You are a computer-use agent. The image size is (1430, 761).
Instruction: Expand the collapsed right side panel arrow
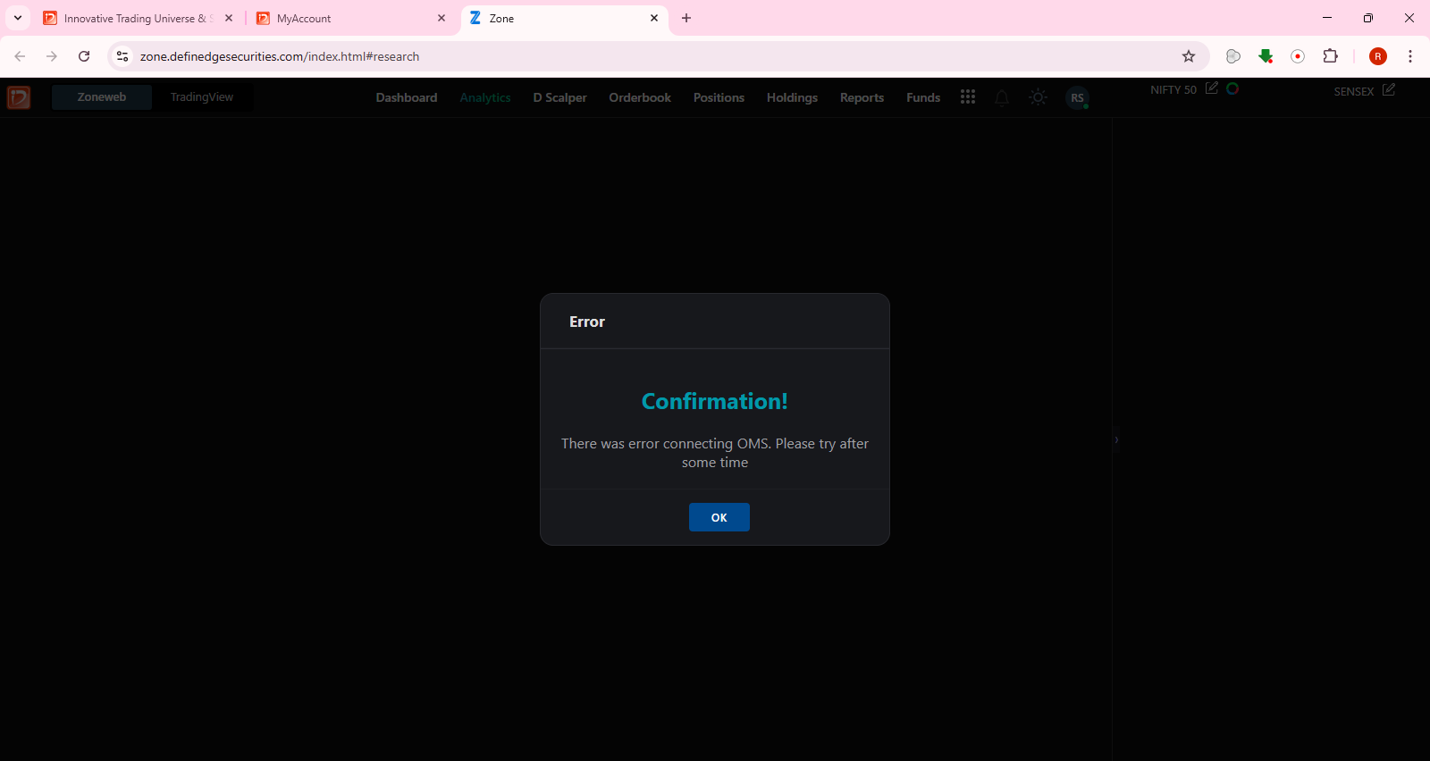point(1116,439)
